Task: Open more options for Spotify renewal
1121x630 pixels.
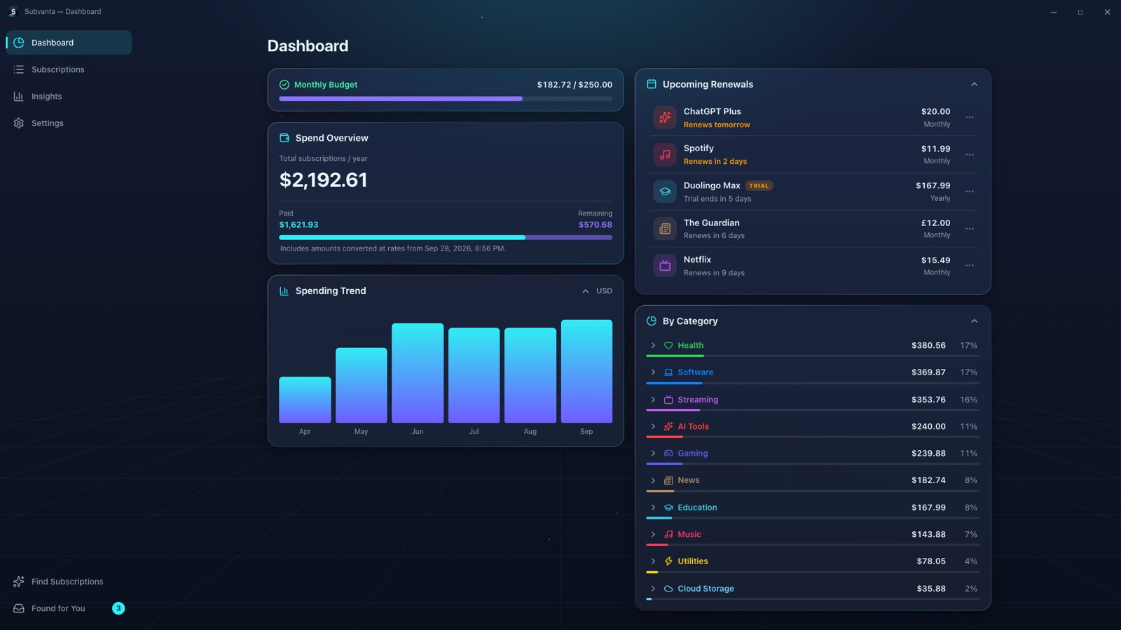Action: tap(970, 155)
